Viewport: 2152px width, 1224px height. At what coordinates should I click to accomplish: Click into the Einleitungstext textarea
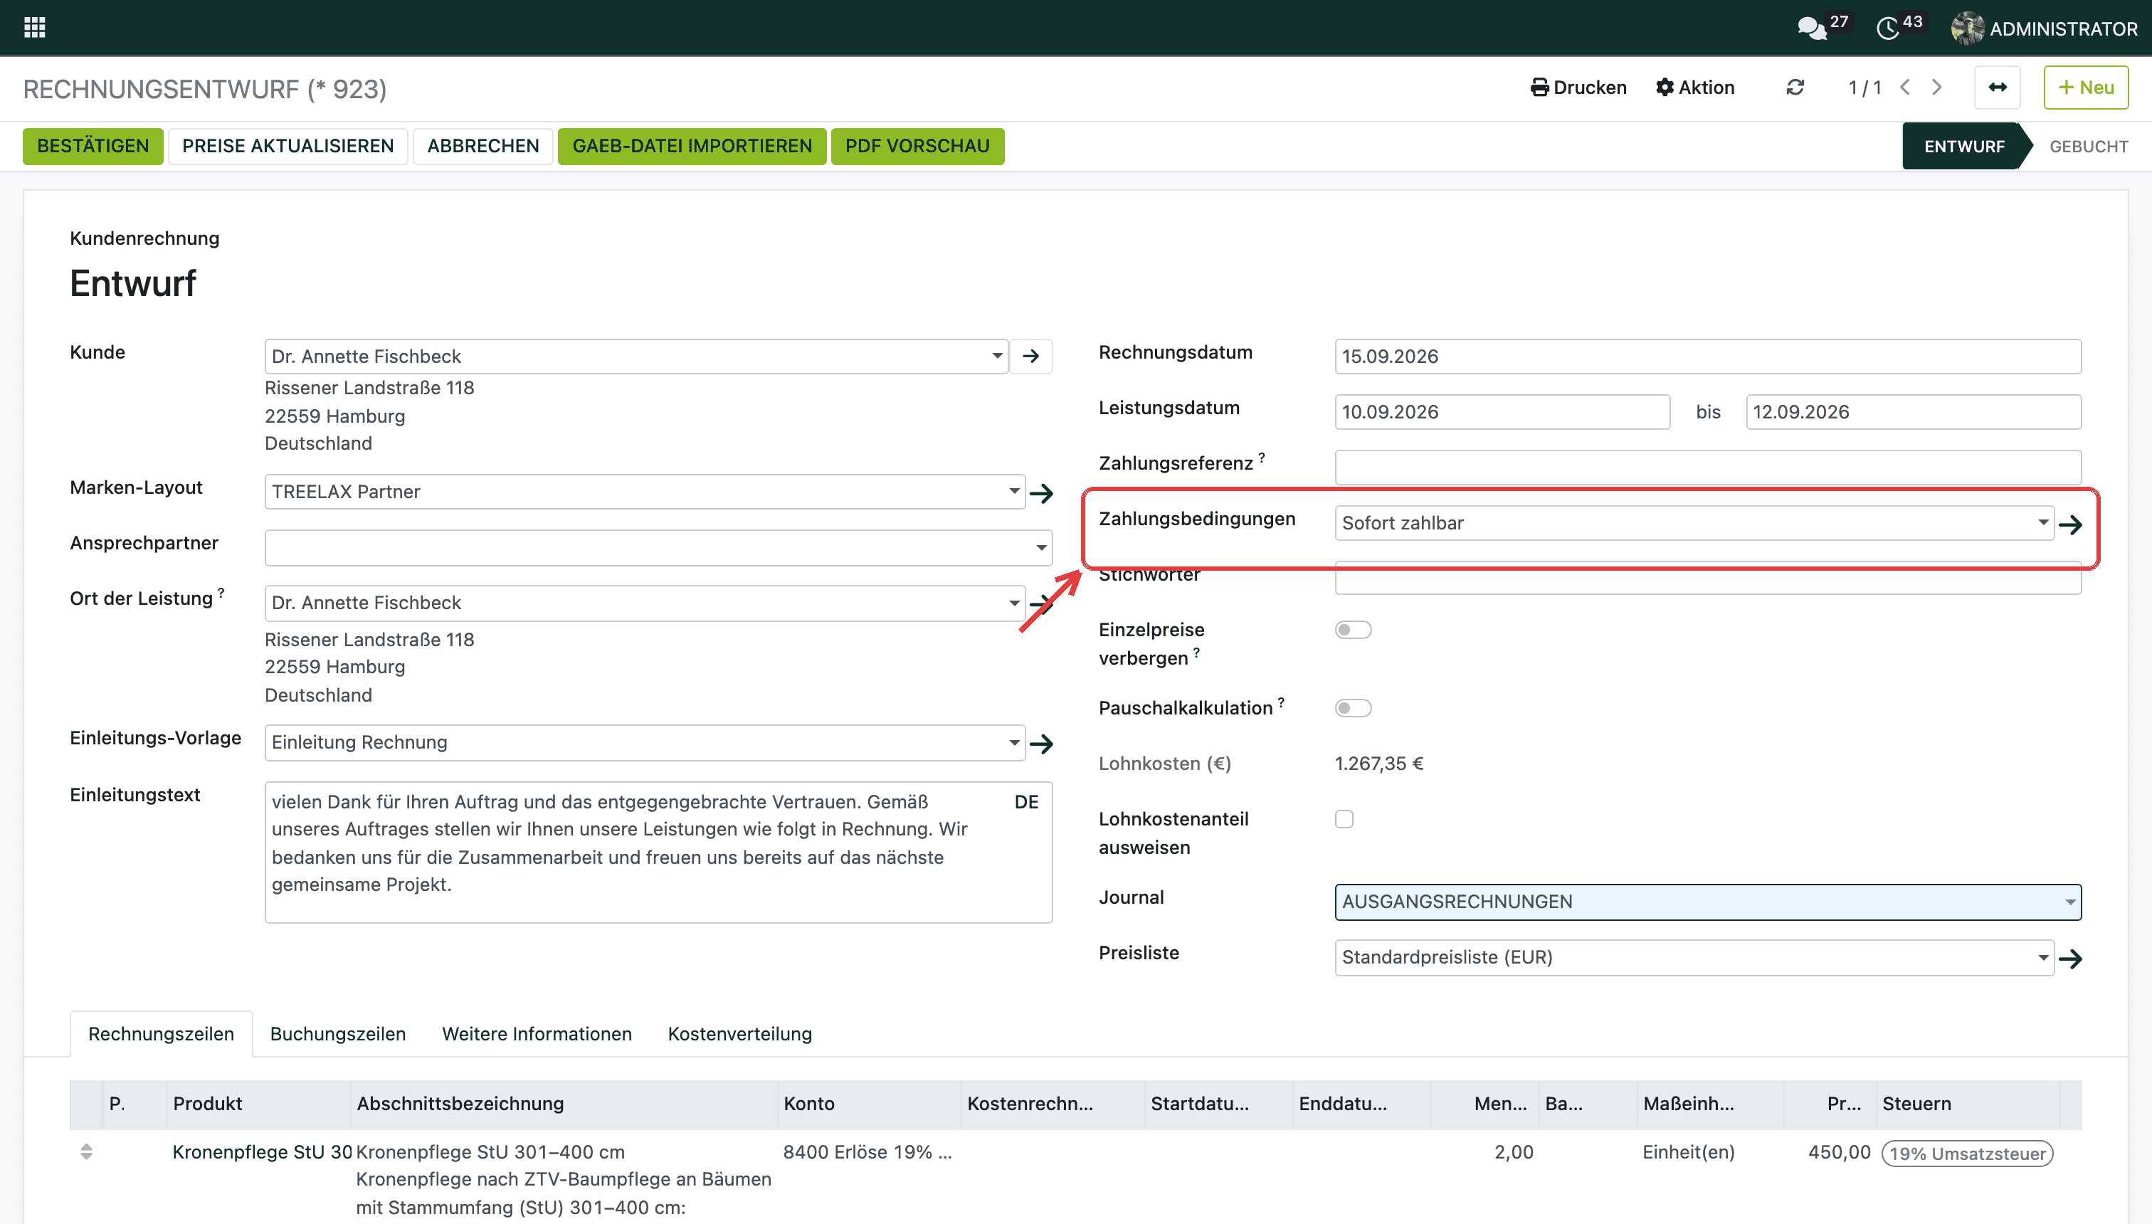(658, 853)
